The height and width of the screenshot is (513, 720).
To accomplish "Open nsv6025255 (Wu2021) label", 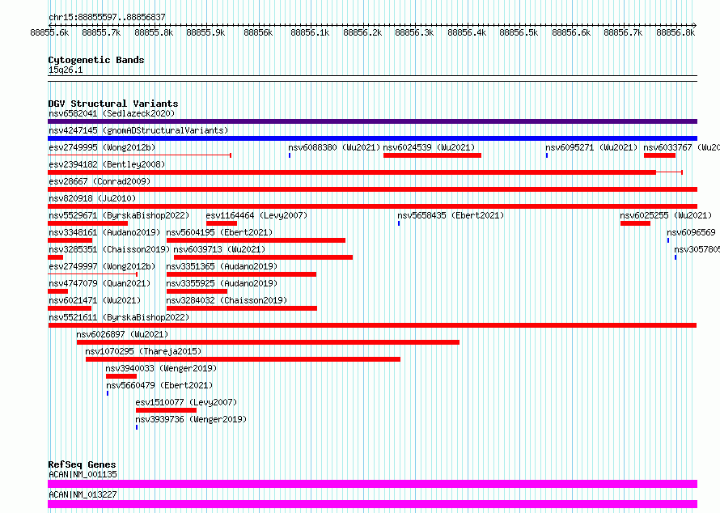I will [x=666, y=215].
